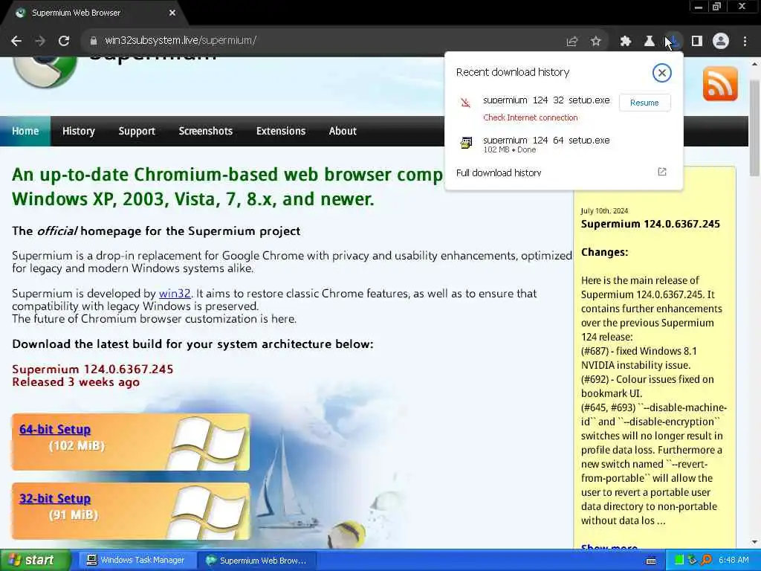The image size is (761, 571).
Task: Click the Supermium 124.0.6367.245 sidebar heading
Action: coord(650,224)
